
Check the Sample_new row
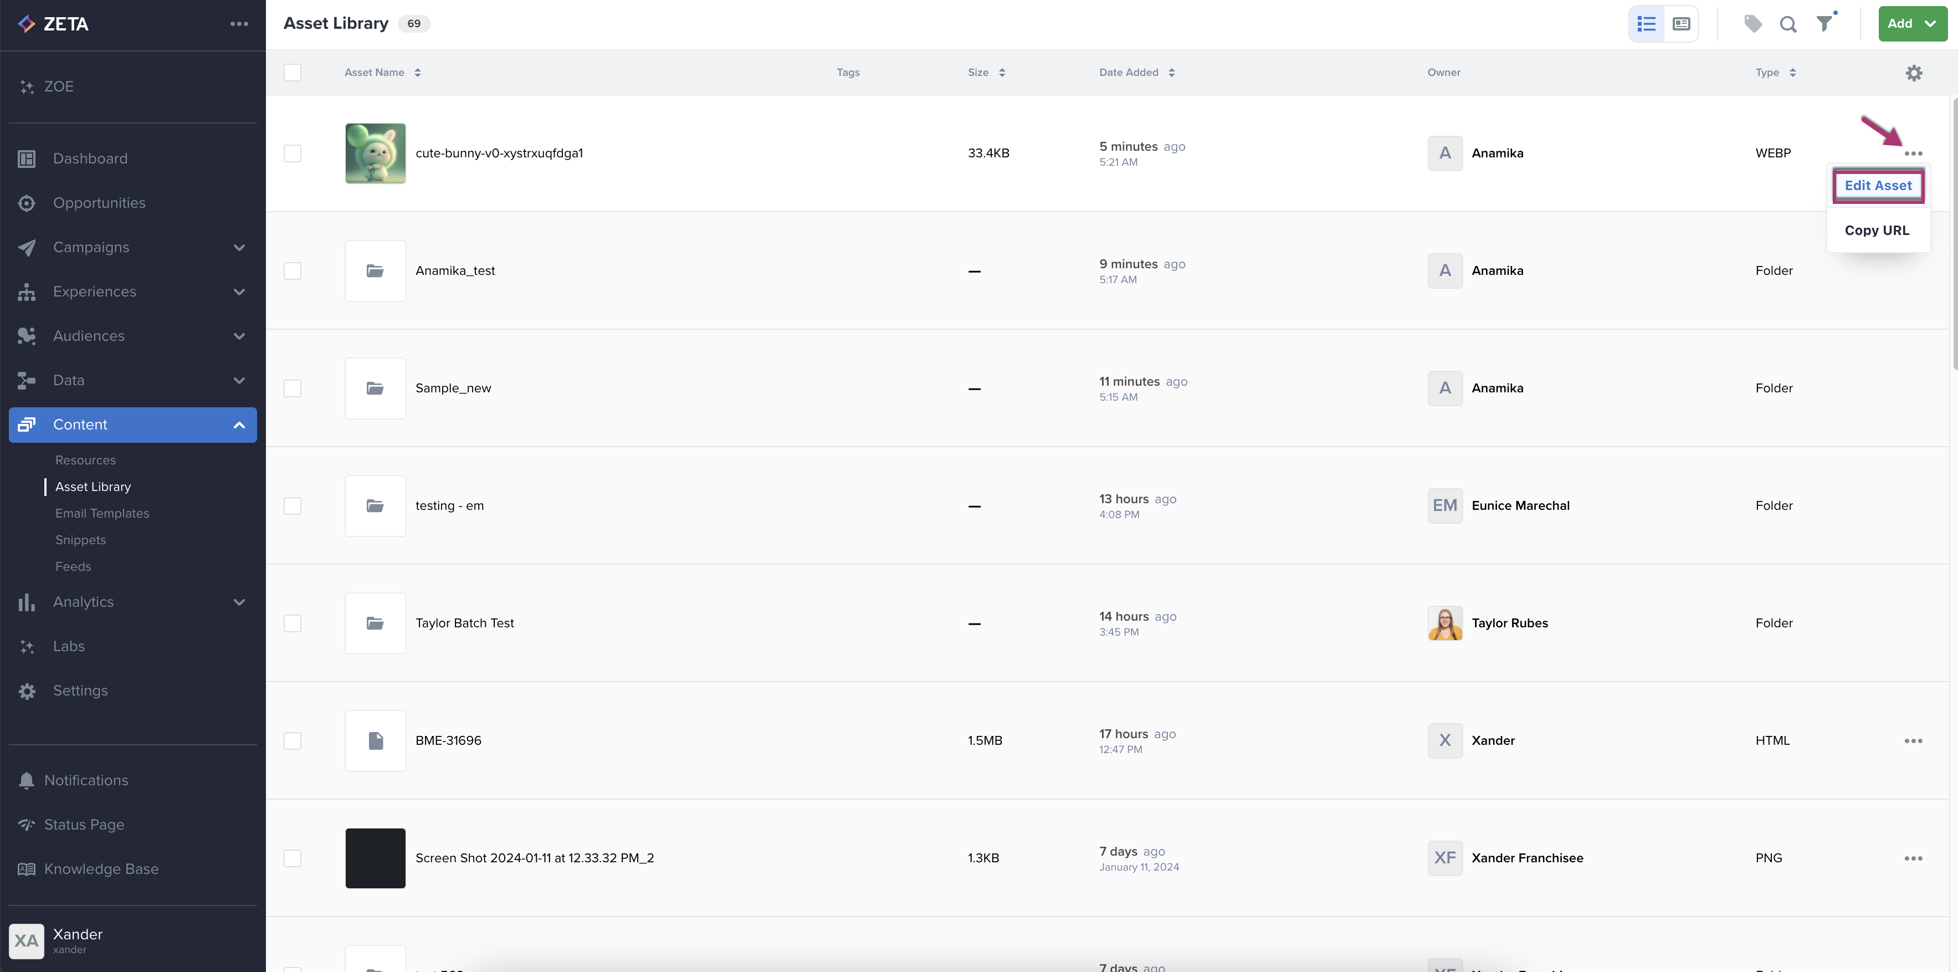[x=293, y=388]
